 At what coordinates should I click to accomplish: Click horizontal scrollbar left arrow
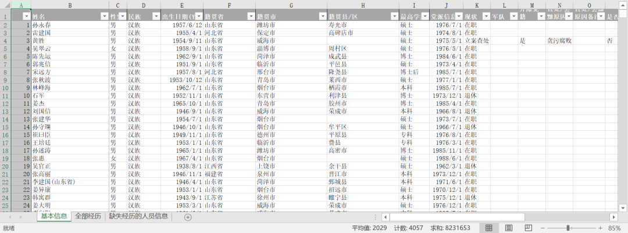(x=385, y=217)
